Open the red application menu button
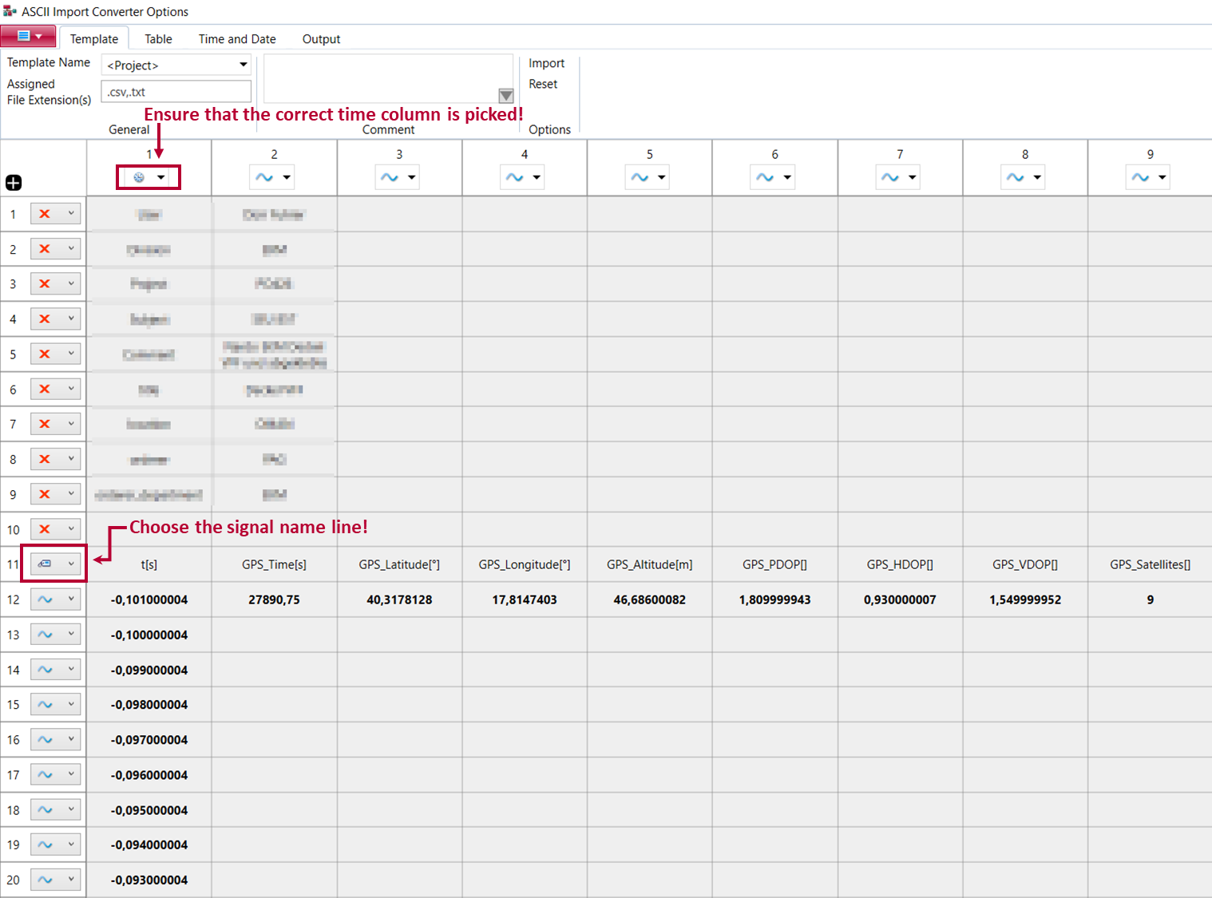The height and width of the screenshot is (898, 1212). 28,37
